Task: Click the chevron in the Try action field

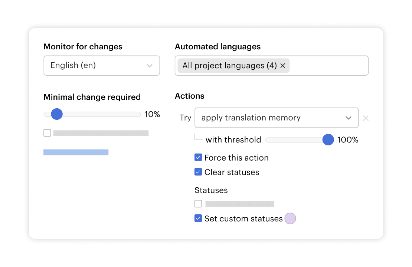Action: [x=349, y=118]
